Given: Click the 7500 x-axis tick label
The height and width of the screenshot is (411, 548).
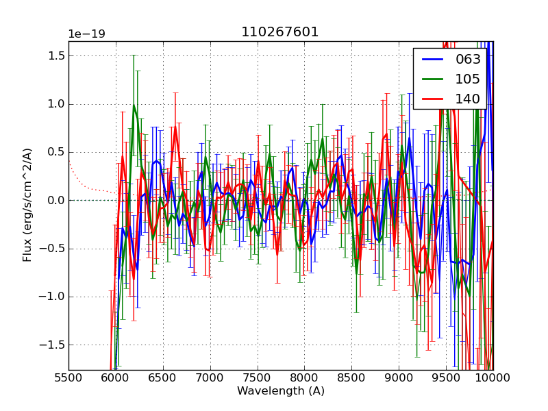Looking at the screenshot, I should tap(257, 377).
